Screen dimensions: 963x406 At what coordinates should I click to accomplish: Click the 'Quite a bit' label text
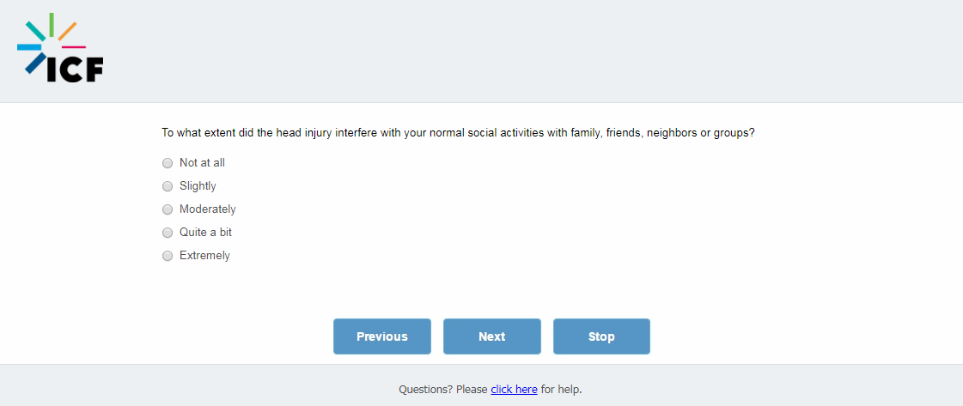205,233
